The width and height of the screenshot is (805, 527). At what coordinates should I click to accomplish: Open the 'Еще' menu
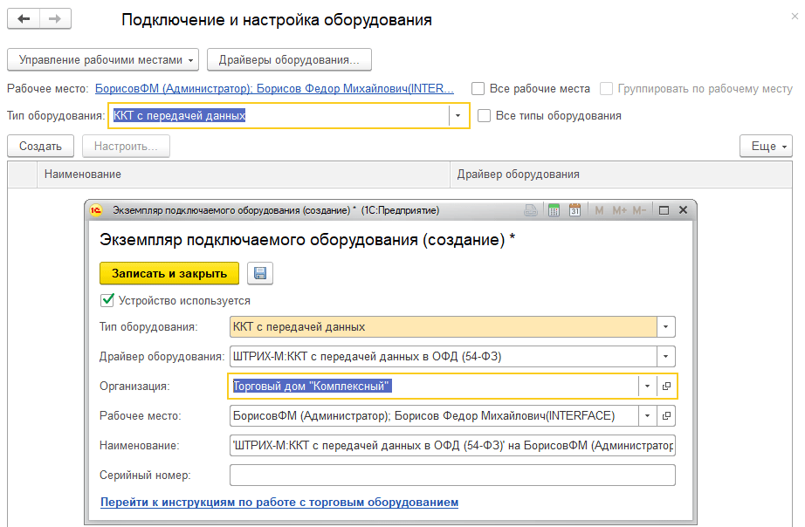pos(766,147)
